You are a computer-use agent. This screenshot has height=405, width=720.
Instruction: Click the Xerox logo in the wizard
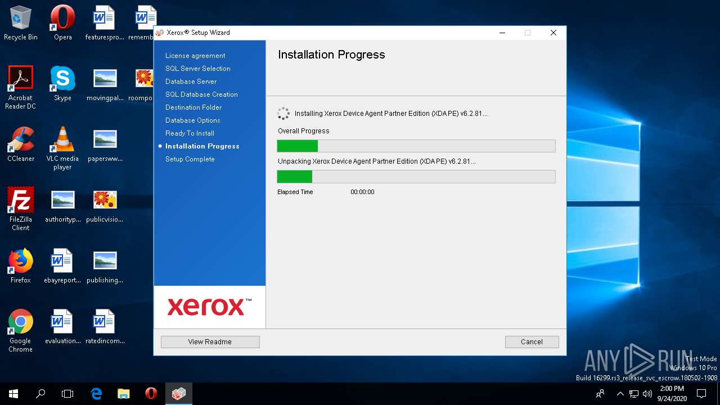pyautogui.click(x=209, y=307)
